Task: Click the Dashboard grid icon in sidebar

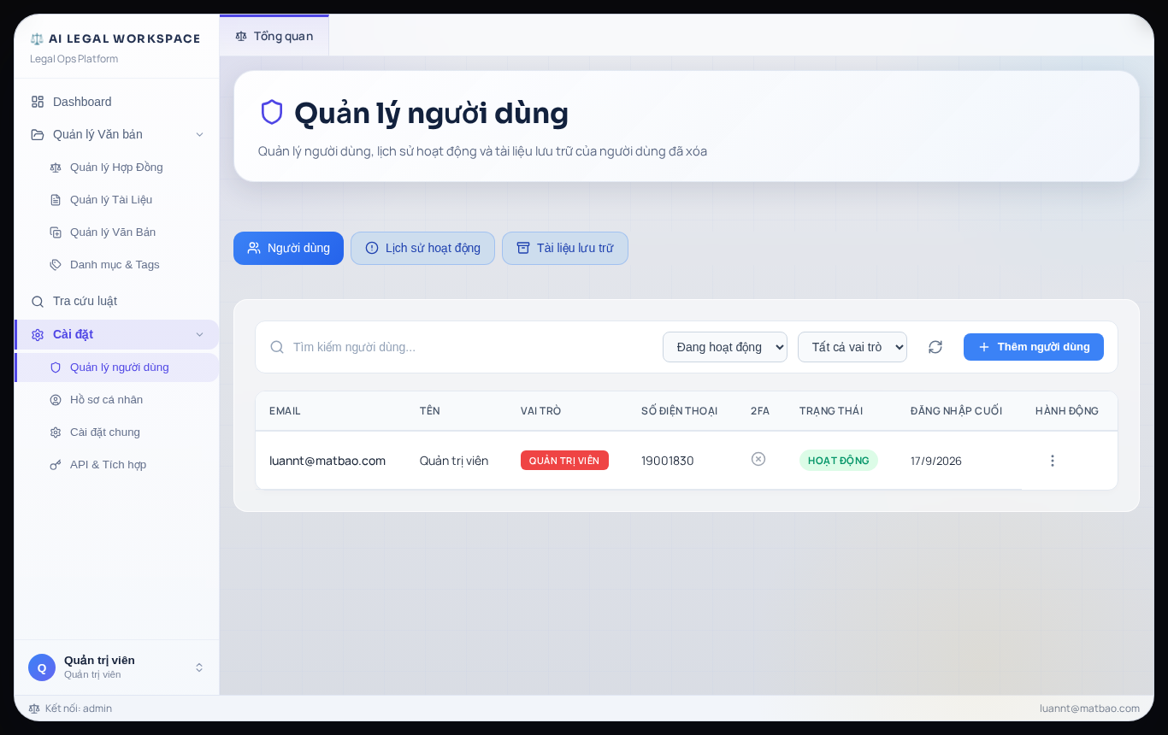Action: click(38, 102)
